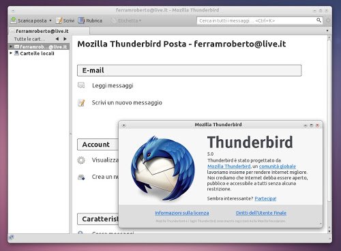Click the Thunderbird logo in About dialog
The image size is (341, 251).
[163, 168]
